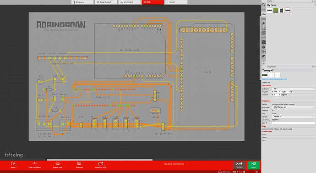Open the pcb layer dropdown

click(293, 89)
